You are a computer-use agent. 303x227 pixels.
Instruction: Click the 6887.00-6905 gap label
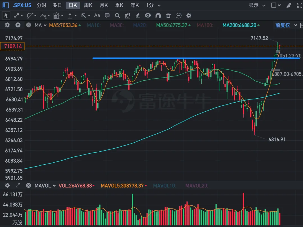(x=287, y=74)
